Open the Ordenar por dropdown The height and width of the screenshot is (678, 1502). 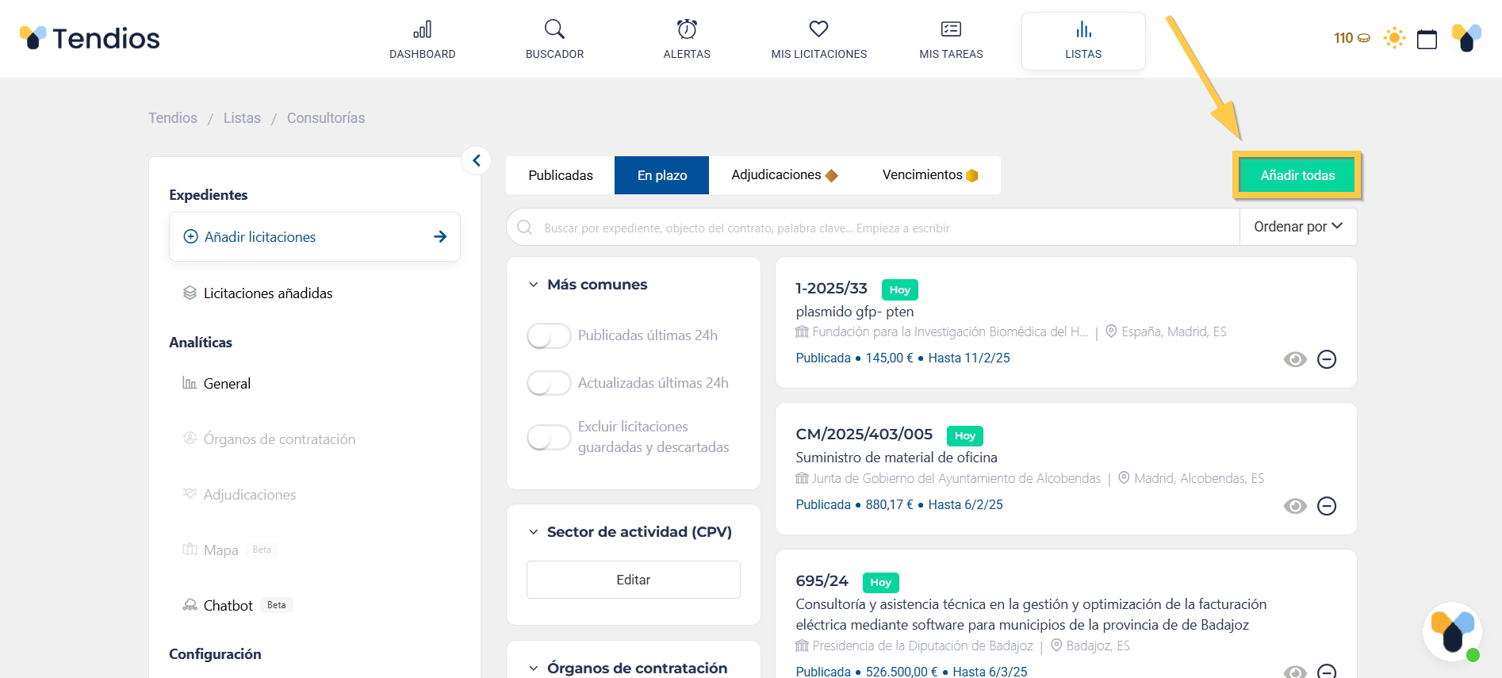[1297, 227]
